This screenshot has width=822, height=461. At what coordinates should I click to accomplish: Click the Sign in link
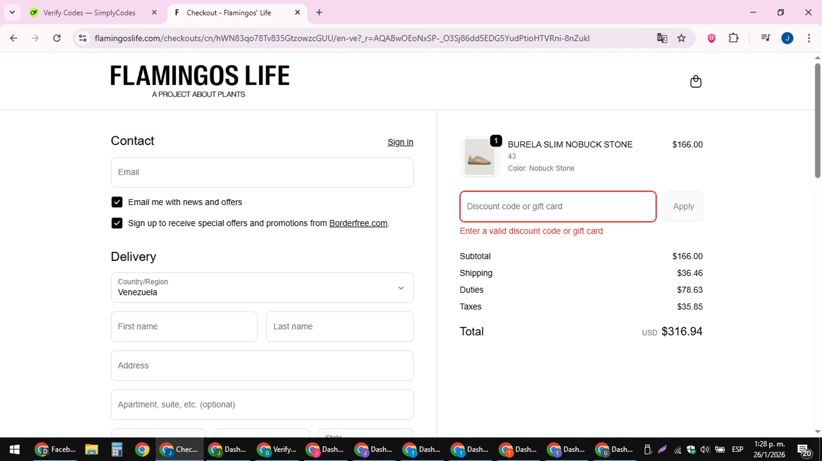(401, 142)
